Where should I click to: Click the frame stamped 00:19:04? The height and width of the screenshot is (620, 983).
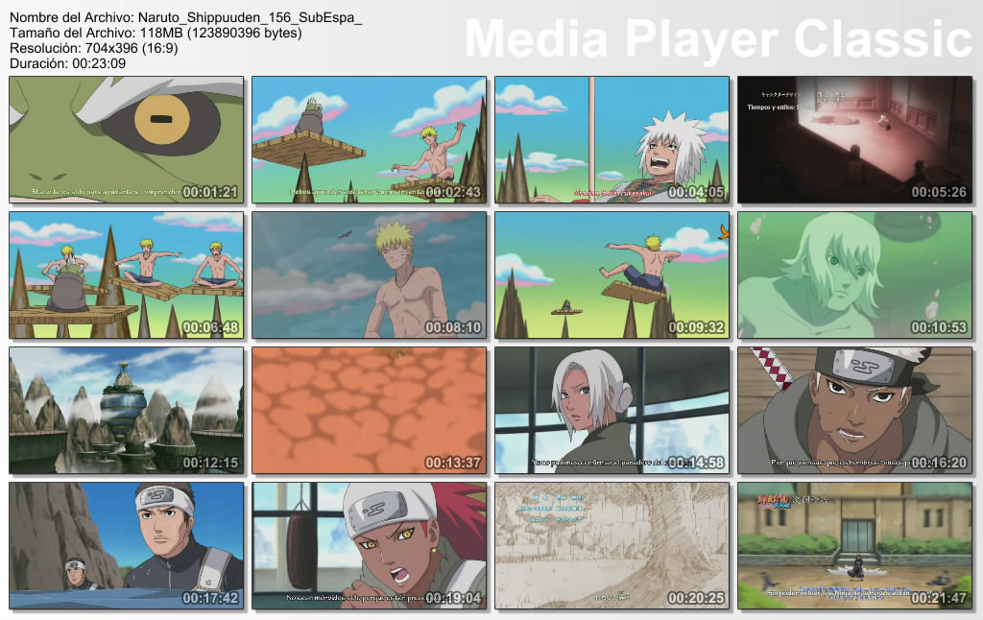coord(369,546)
